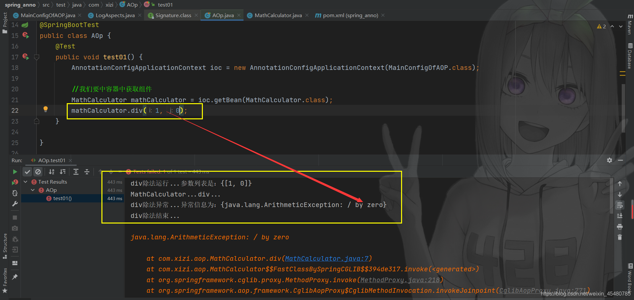Screen dimensions: 634x300
Task: Close the MathCalculator.java tab
Action: 307,15
